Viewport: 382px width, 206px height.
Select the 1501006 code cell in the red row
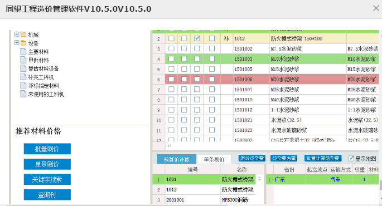(251, 79)
